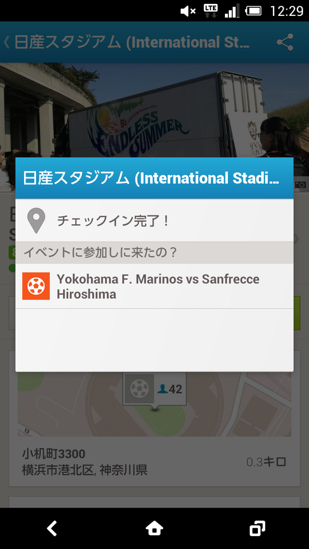Tap the page title 日産スタジアム in header
This screenshot has width=309, height=549.
(x=132, y=42)
